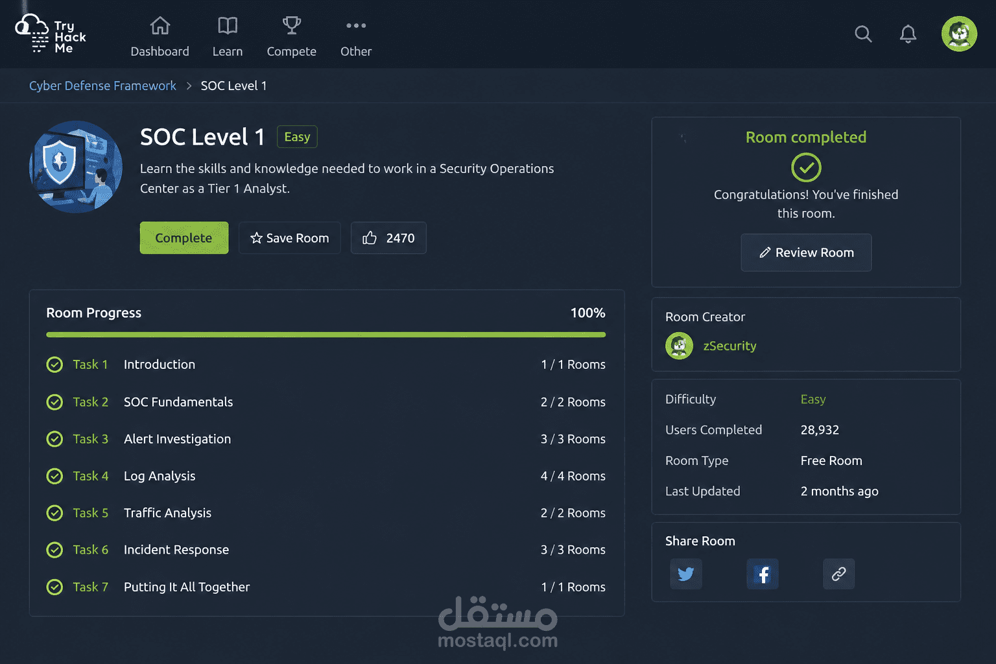Select the SOC Level 1 breadcrumb
996x664 pixels.
233,86
